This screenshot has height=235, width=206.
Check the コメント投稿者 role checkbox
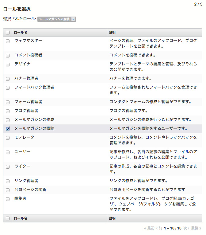click(8, 56)
